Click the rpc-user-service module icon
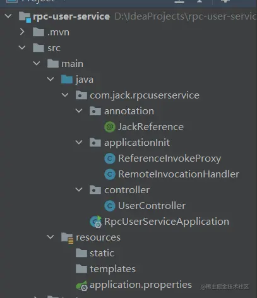Viewport: 257px width, 298px height. coord(25,17)
